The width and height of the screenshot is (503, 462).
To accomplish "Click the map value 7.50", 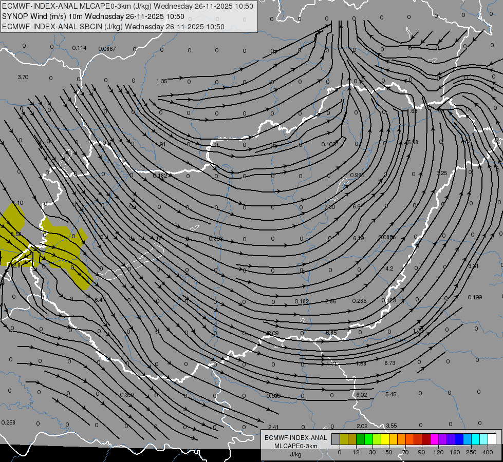I will [x=330, y=207].
